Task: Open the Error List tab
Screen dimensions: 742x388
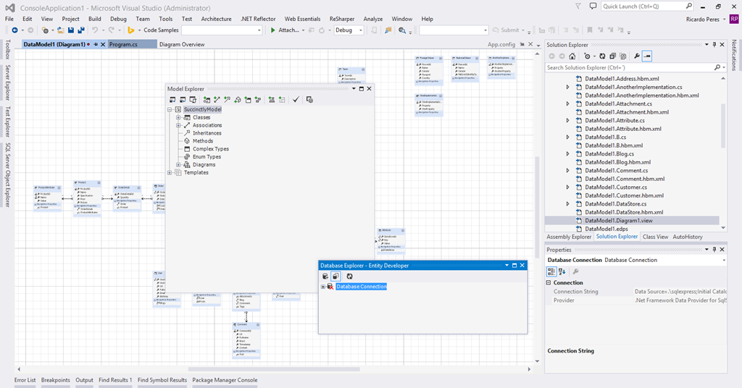Action: point(25,380)
